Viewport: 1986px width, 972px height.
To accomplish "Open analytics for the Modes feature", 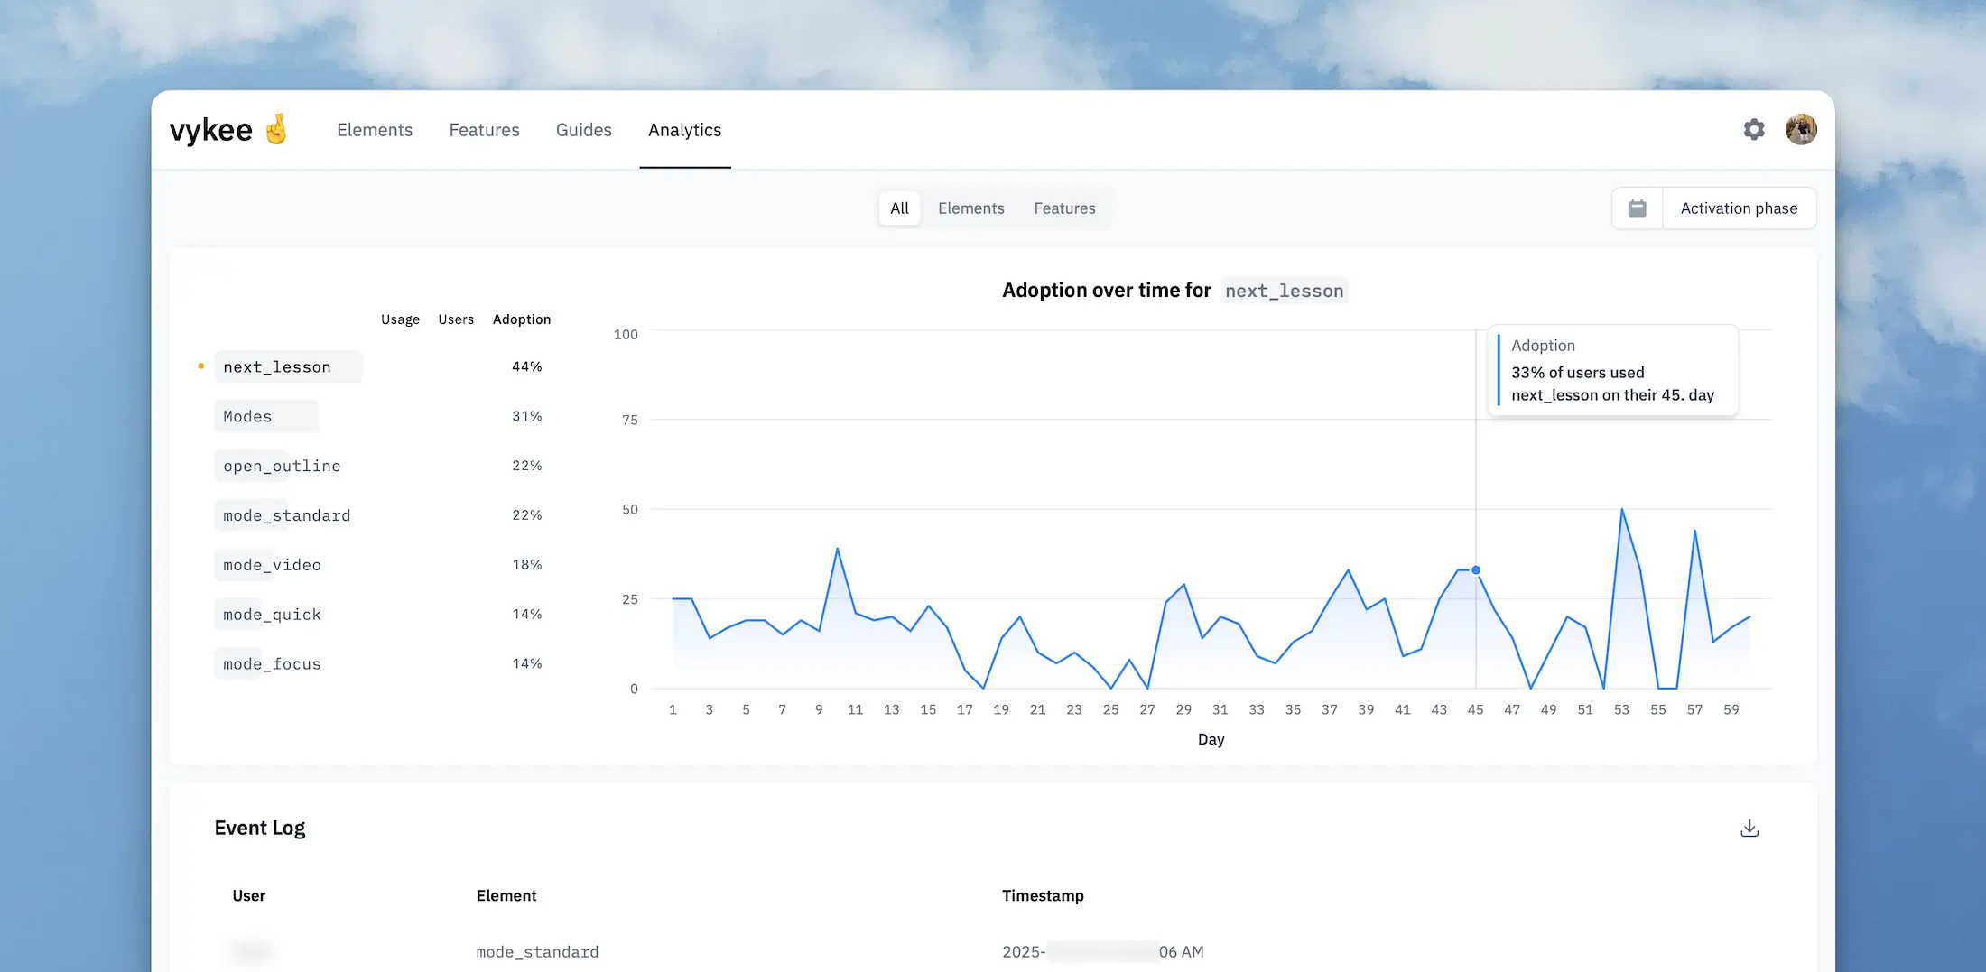I will (x=246, y=416).
